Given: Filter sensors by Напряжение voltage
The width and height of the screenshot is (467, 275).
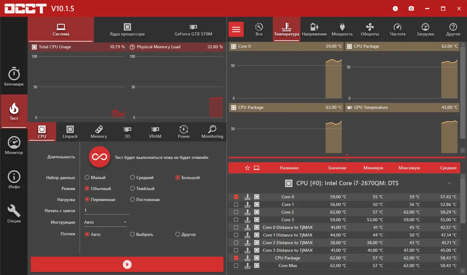Looking at the screenshot, I should [314, 29].
